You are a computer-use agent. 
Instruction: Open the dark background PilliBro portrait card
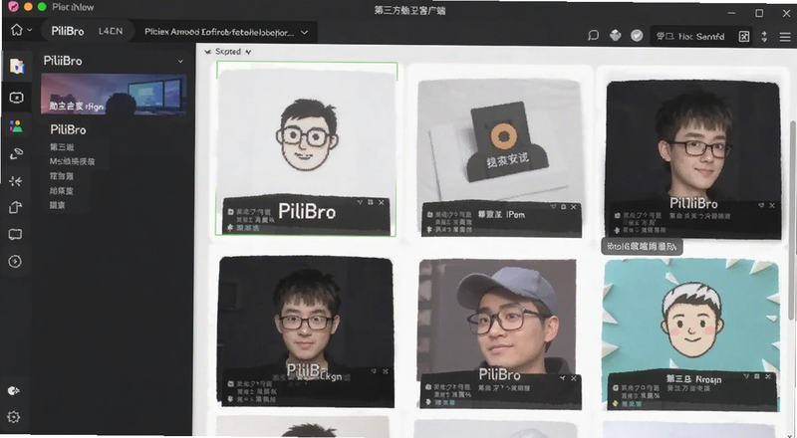tap(693, 159)
